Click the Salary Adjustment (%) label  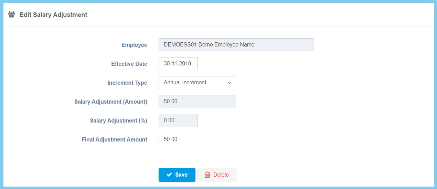coord(119,121)
